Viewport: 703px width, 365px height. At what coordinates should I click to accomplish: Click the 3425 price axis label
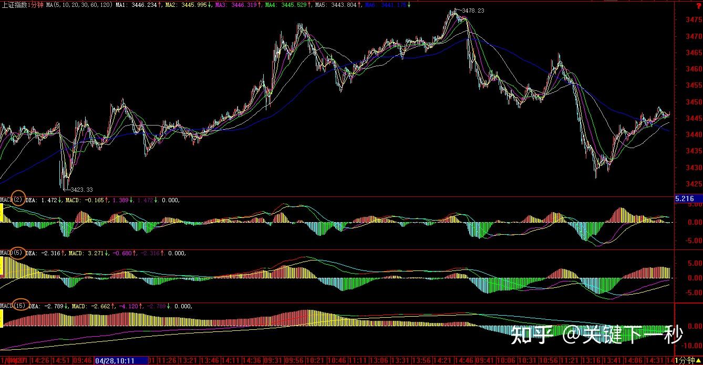coord(694,184)
